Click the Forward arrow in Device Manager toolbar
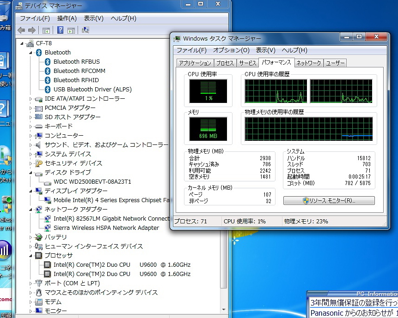Viewport: 398px width, 318px height. tap(32, 30)
